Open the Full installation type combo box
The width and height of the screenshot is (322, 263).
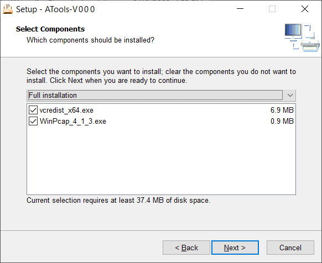pos(161,96)
